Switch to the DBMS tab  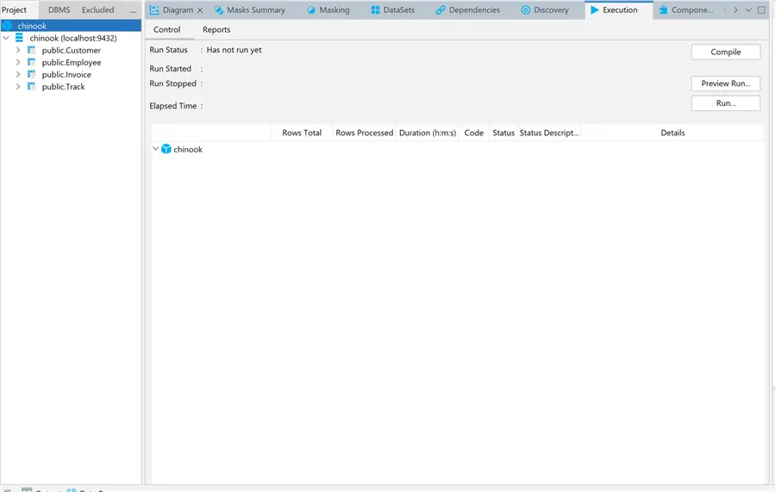(x=59, y=9)
